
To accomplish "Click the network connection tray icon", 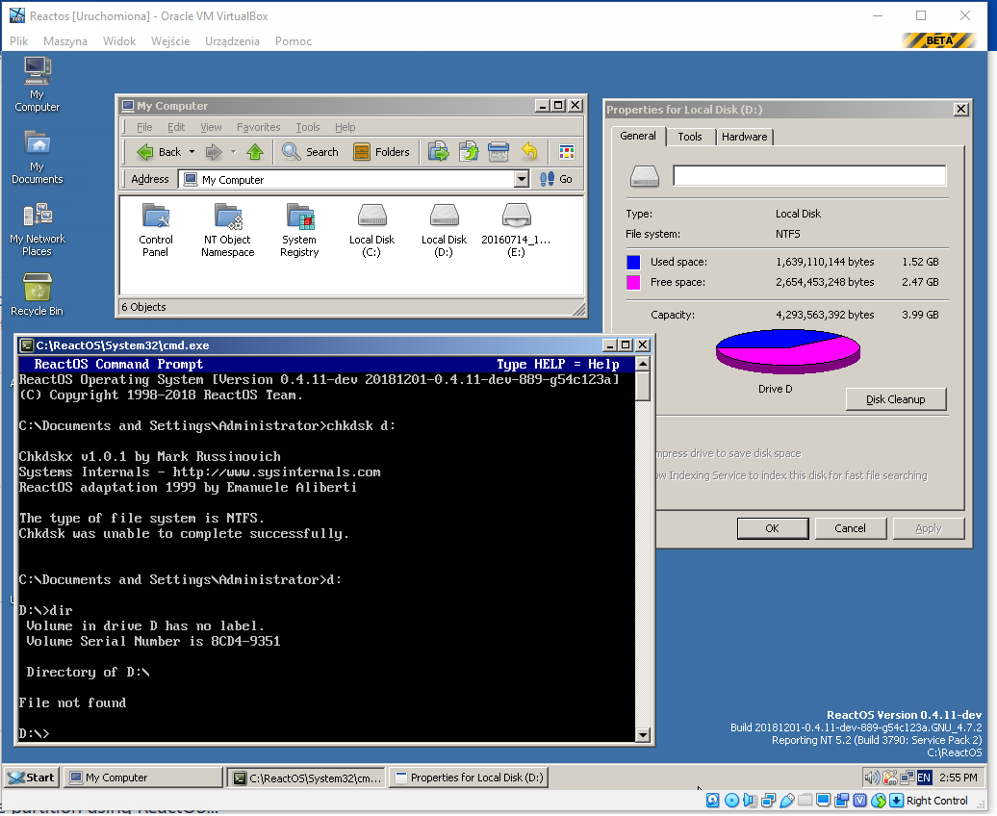I will coord(907,778).
